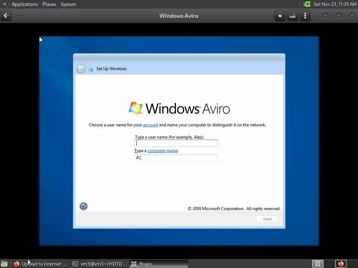Click the Set Up Windows back button
358x268 pixels.
click(x=81, y=69)
